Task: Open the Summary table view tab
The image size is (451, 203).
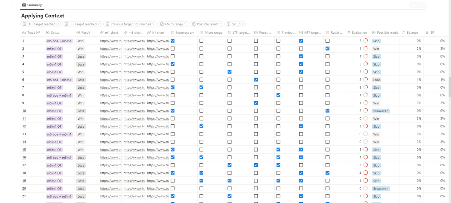Action: click(x=32, y=5)
